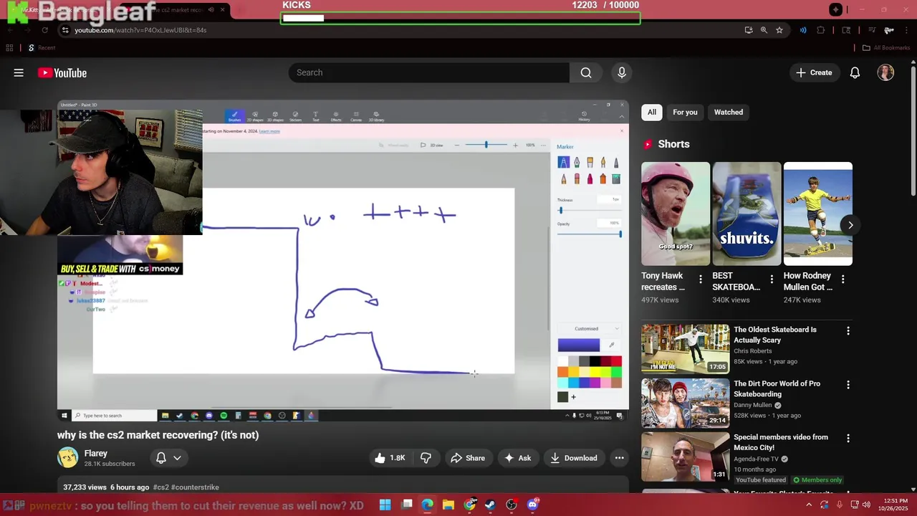Open Special members video from Mexico City
This screenshot has height=516, width=917.
pos(780,442)
